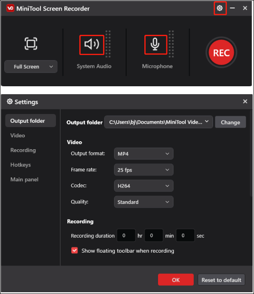Close the MiniTool Screen Recorder window
Image resolution: width=254 pixels, height=294 pixels.
tap(245, 8)
